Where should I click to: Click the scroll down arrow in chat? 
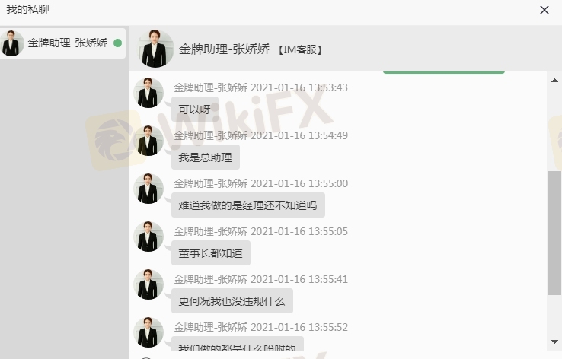point(554,342)
